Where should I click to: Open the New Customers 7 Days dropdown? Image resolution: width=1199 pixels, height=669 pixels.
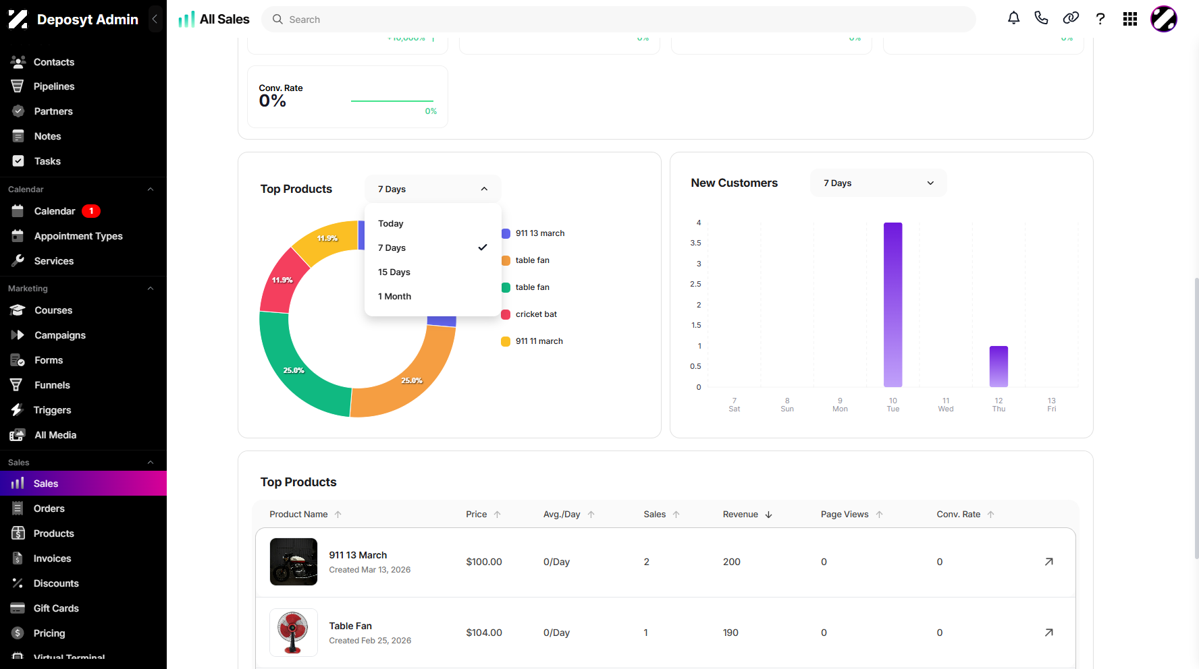(878, 183)
